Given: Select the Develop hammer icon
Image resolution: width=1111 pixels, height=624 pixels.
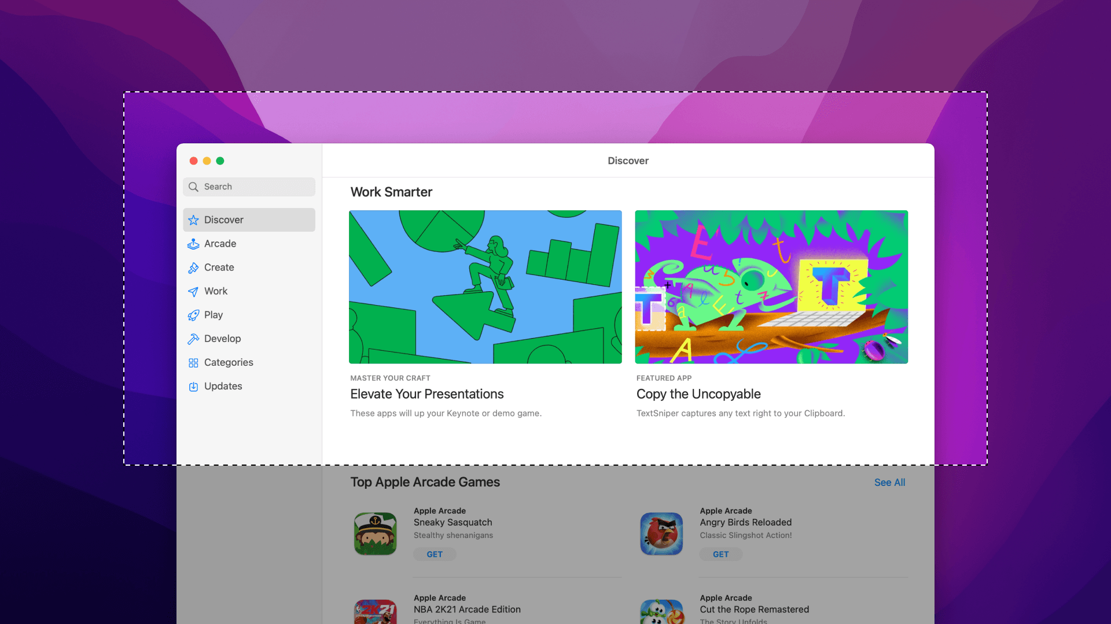Looking at the screenshot, I should pyautogui.click(x=193, y=339).
